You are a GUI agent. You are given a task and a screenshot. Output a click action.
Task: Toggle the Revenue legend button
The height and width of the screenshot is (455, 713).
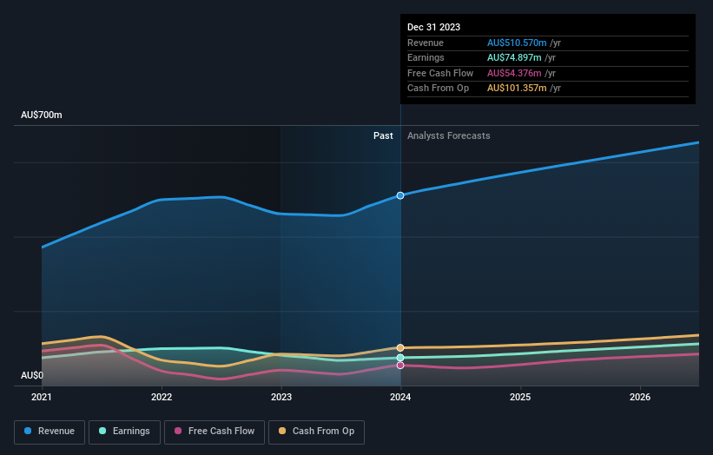pos(50,432)
